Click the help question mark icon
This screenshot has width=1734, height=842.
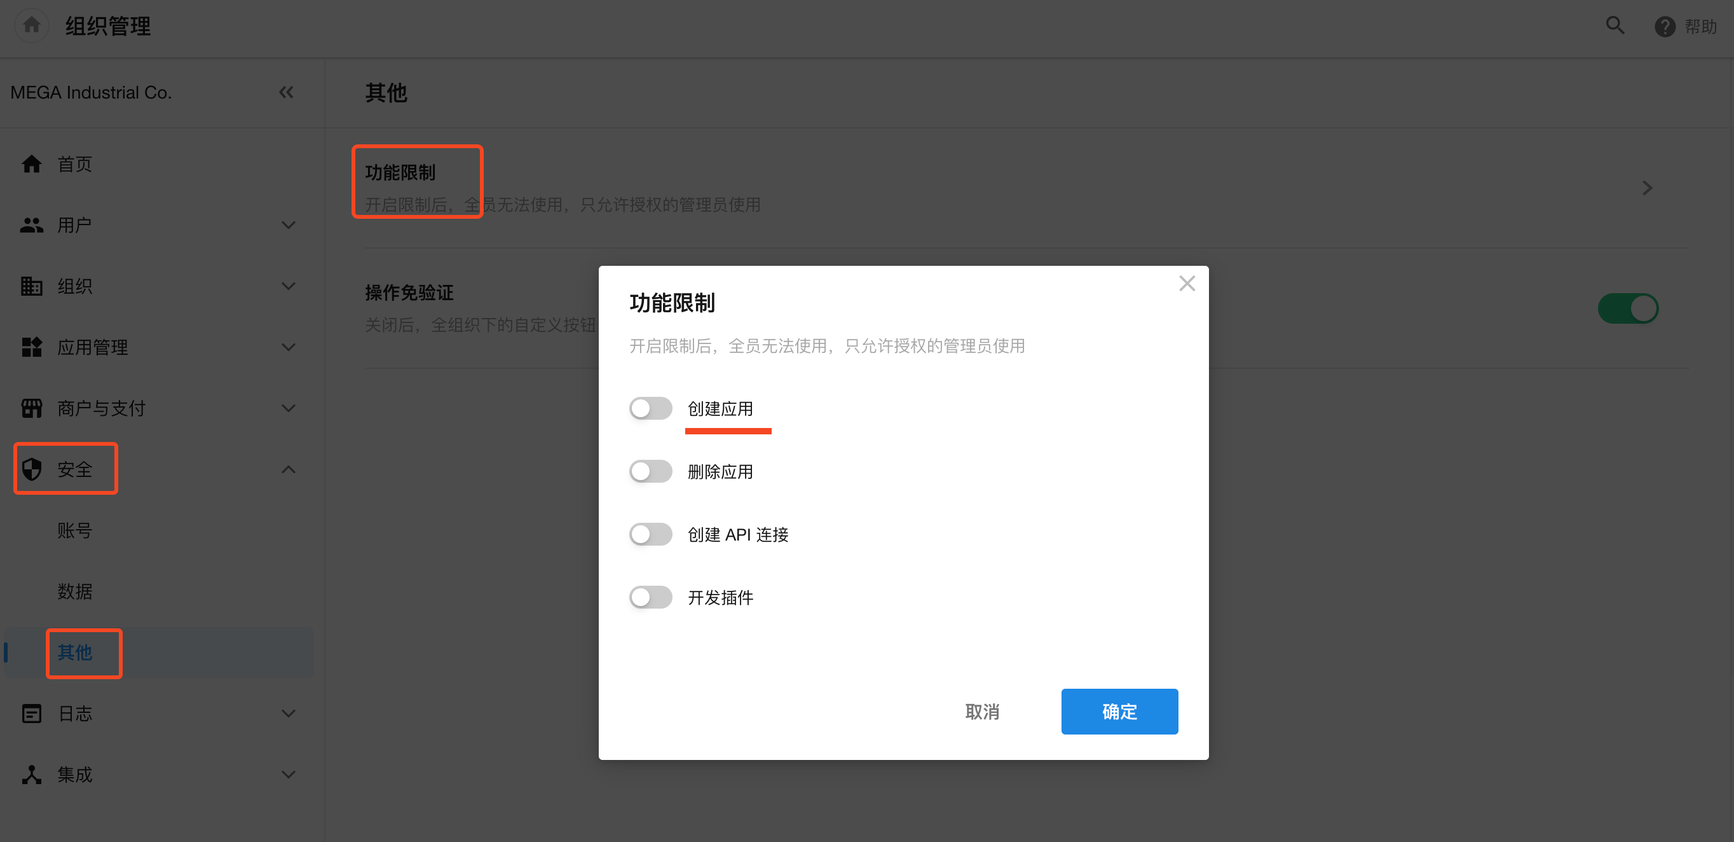pos(1665,27)
